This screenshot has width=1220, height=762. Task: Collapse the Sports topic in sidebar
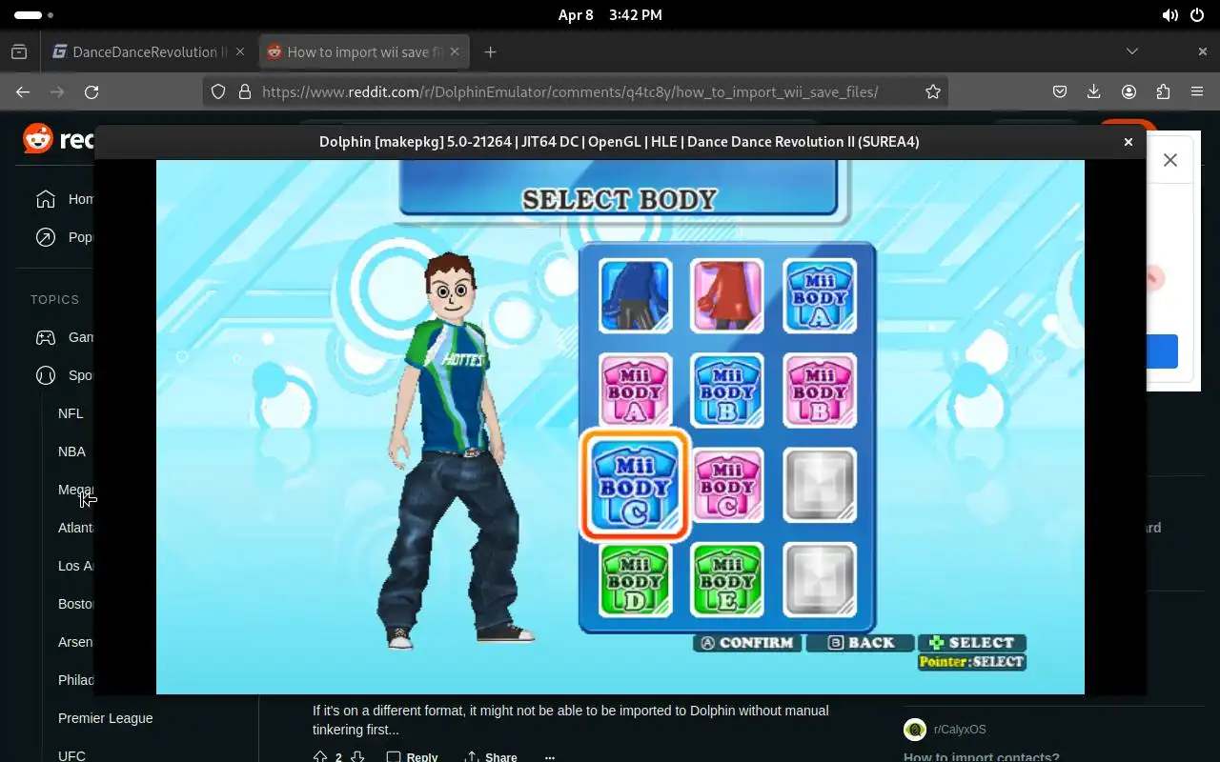pyautogui.click(x=65, y=375)
